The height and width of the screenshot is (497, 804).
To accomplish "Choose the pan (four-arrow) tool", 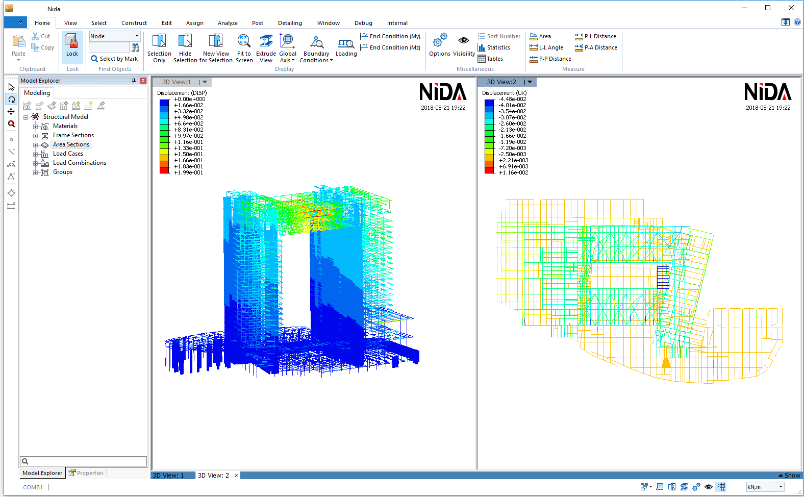I will [x=11, y=112].
